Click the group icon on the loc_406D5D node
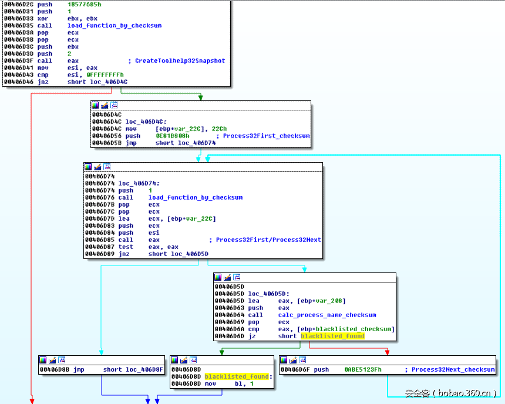505x404 pixels. coord(236,277)
